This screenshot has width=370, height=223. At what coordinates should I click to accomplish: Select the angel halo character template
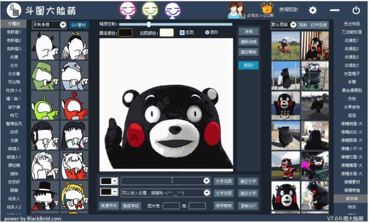click(x=74, y=46)
